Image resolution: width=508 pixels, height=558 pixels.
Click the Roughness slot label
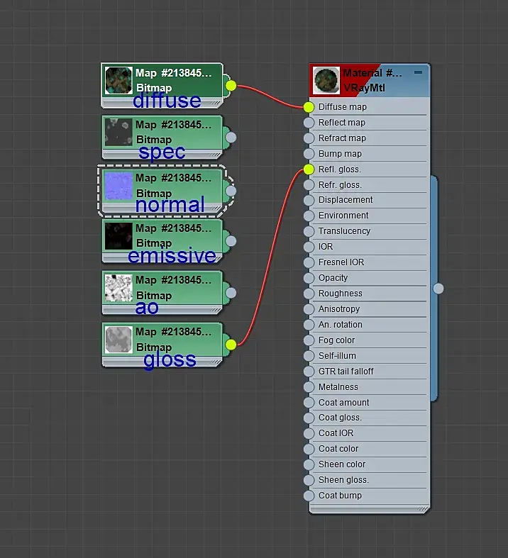coord(341,294)
